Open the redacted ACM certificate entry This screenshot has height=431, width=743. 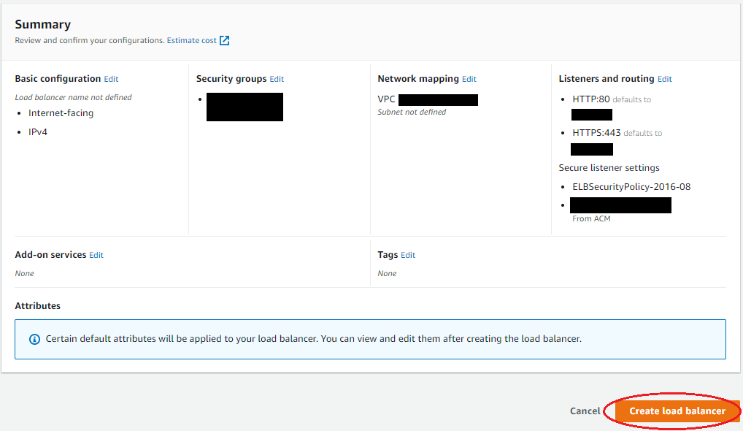pos(620,205)
